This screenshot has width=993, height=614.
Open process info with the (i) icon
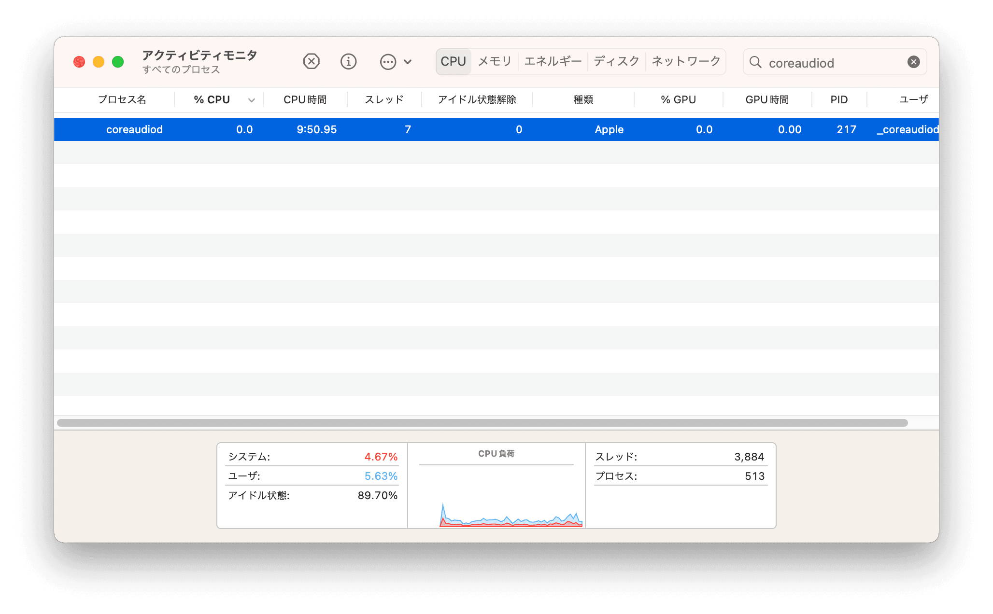click(349, 62)
